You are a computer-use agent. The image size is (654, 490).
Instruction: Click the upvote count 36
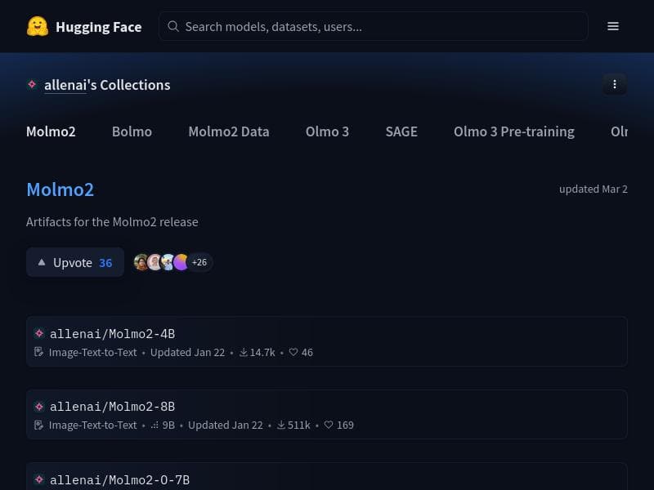105,263
